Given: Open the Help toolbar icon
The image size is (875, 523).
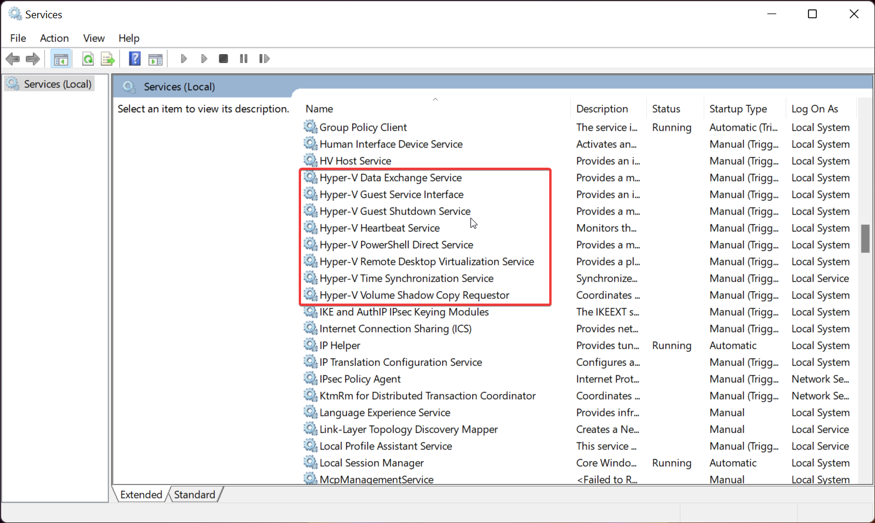Looking at the screenshot, I should pyautogui.click(x=135, y=59).
